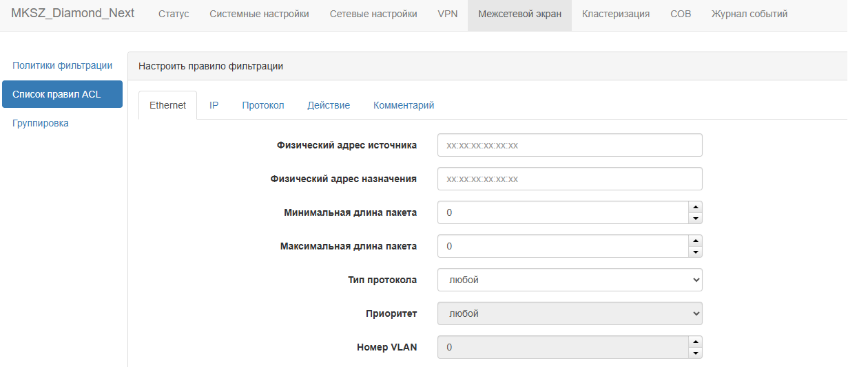Open the Комментарий tab
Image resolution: width=848 pixels, height=367 pixels.
404,105
